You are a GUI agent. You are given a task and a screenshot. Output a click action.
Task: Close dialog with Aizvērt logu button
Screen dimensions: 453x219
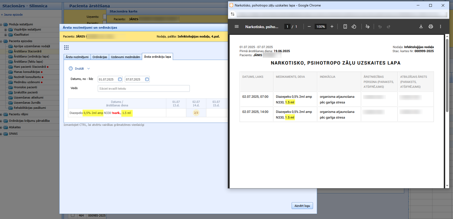click(x=302, y=206)
